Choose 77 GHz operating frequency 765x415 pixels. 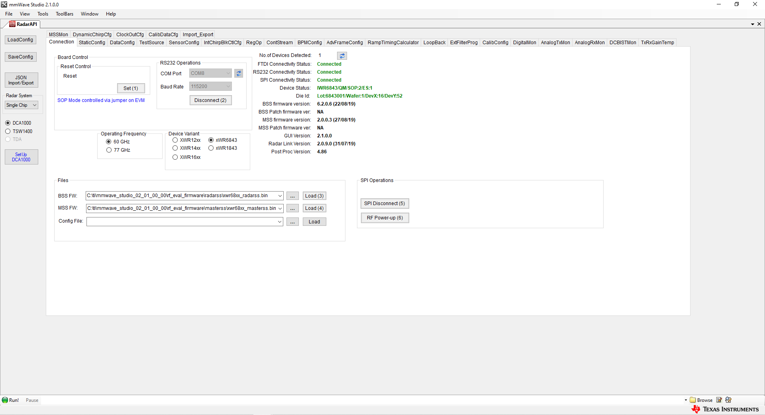click(109, 150)
